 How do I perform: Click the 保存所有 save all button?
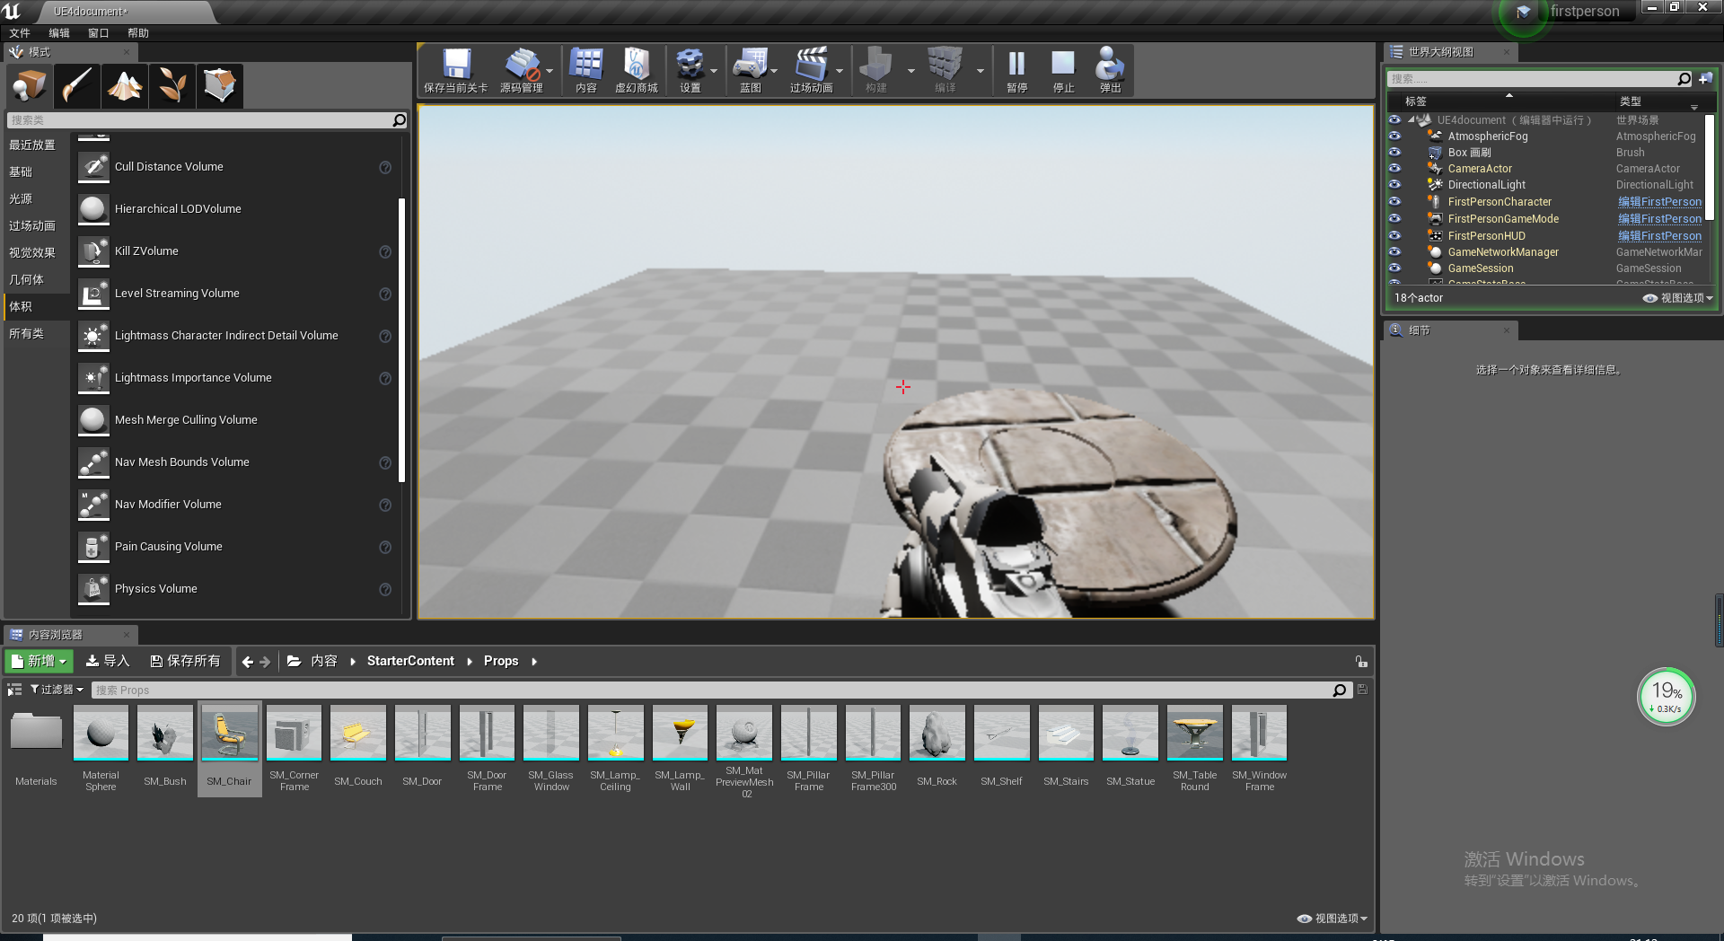185,662
